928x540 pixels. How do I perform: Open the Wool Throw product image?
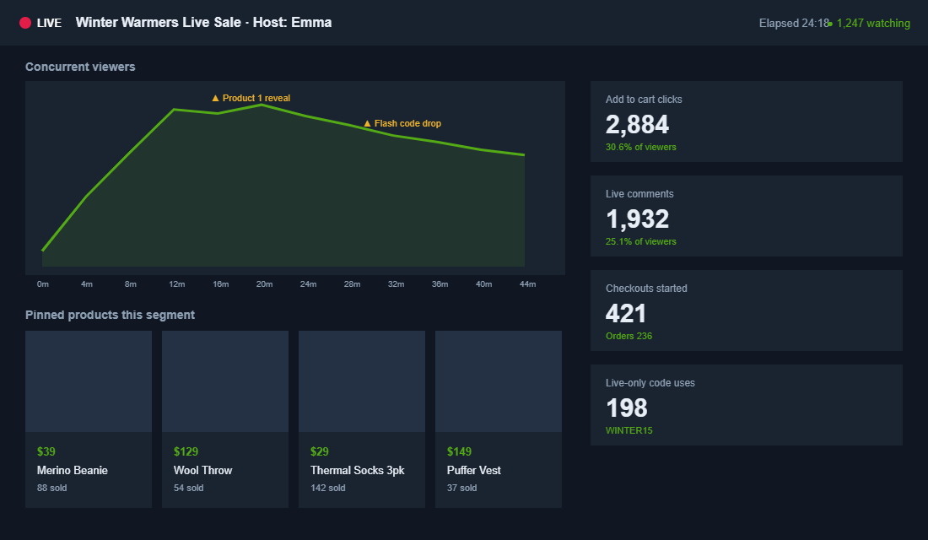click(225, 381)
